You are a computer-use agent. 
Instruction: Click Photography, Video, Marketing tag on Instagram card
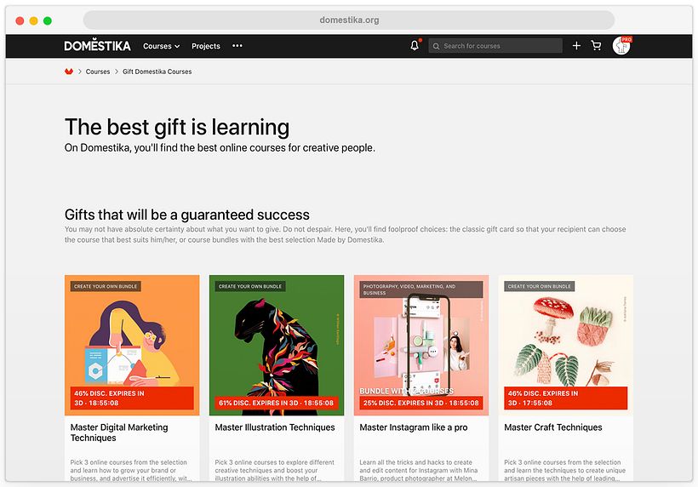(421, 289)
